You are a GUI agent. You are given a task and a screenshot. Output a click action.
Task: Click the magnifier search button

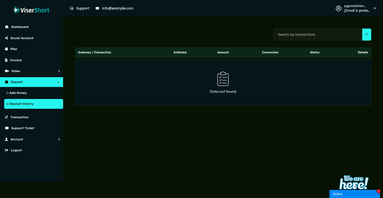click(366, 34)
